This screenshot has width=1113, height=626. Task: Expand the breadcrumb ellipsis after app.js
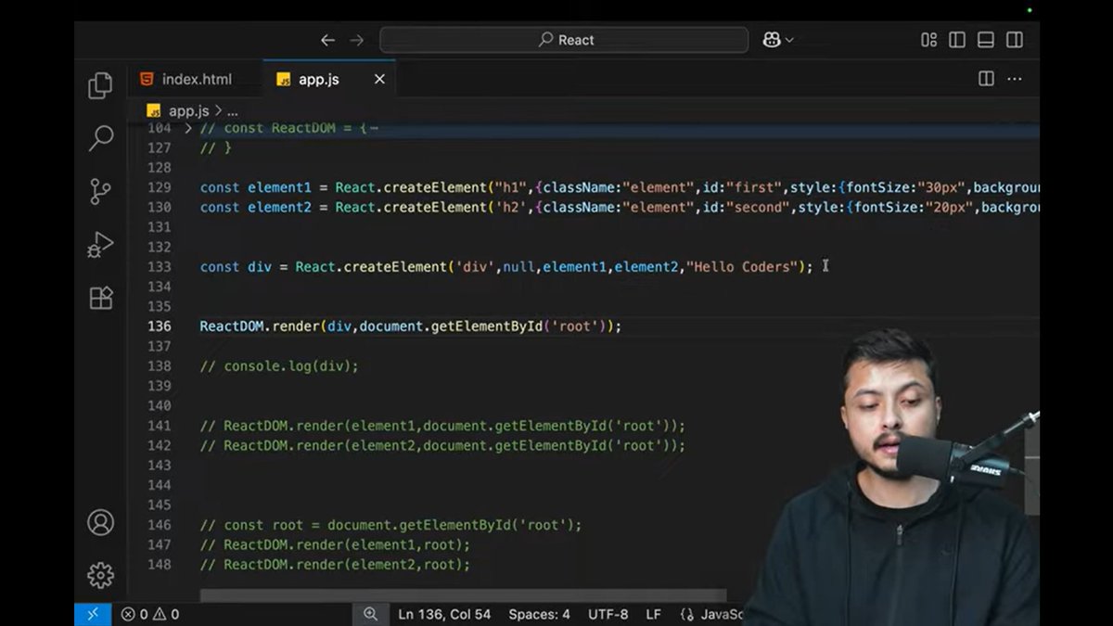click(x=232, y=109)
